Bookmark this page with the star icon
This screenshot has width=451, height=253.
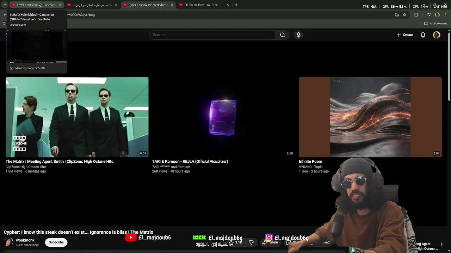(404, 15)
